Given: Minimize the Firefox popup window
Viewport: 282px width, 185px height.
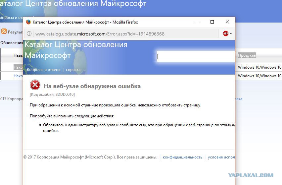Looking at the screenshot, I should pos(197,22).
